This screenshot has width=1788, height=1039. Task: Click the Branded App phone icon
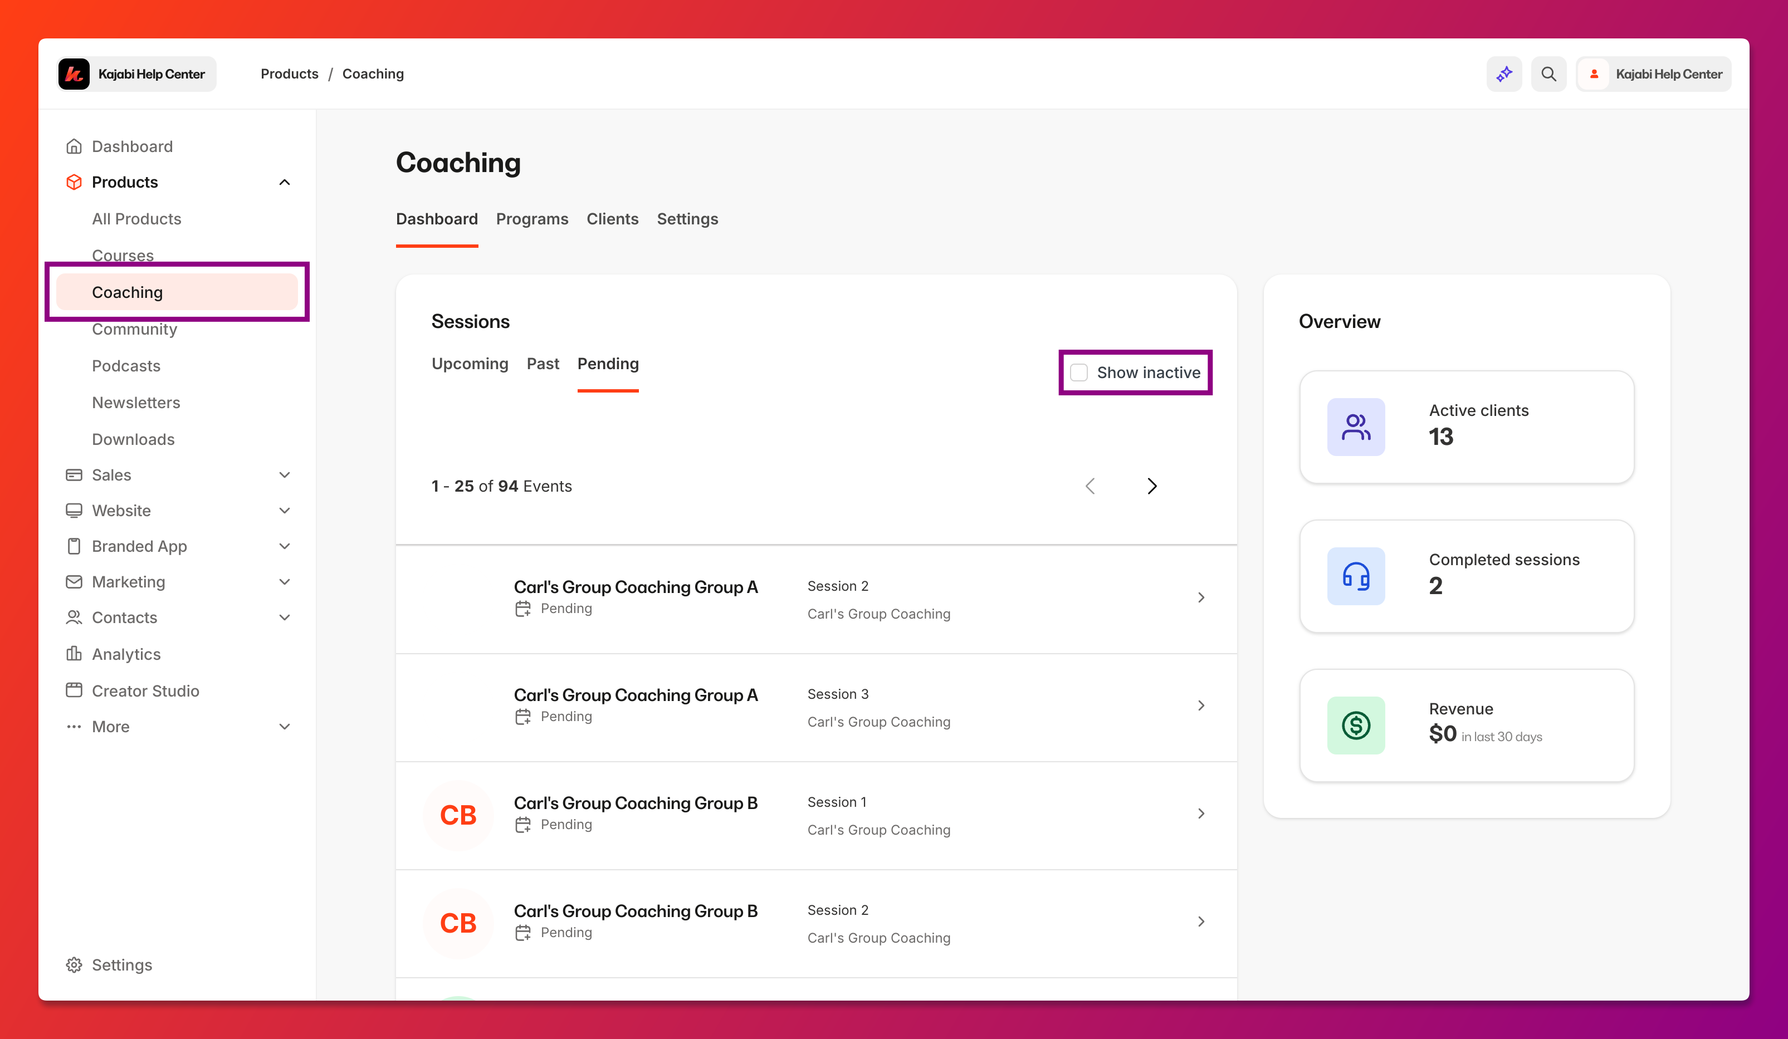(74, 546)
